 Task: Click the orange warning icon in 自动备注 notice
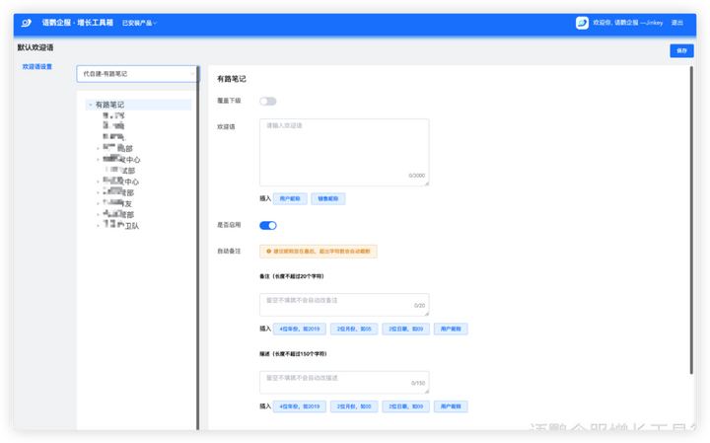coord(268,252)
